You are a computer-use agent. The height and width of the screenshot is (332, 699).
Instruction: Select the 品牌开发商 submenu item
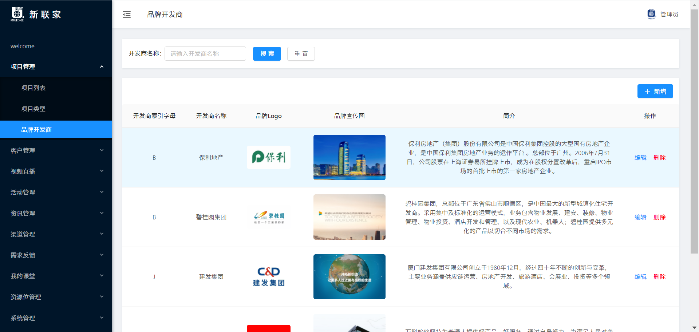(56, 130)
